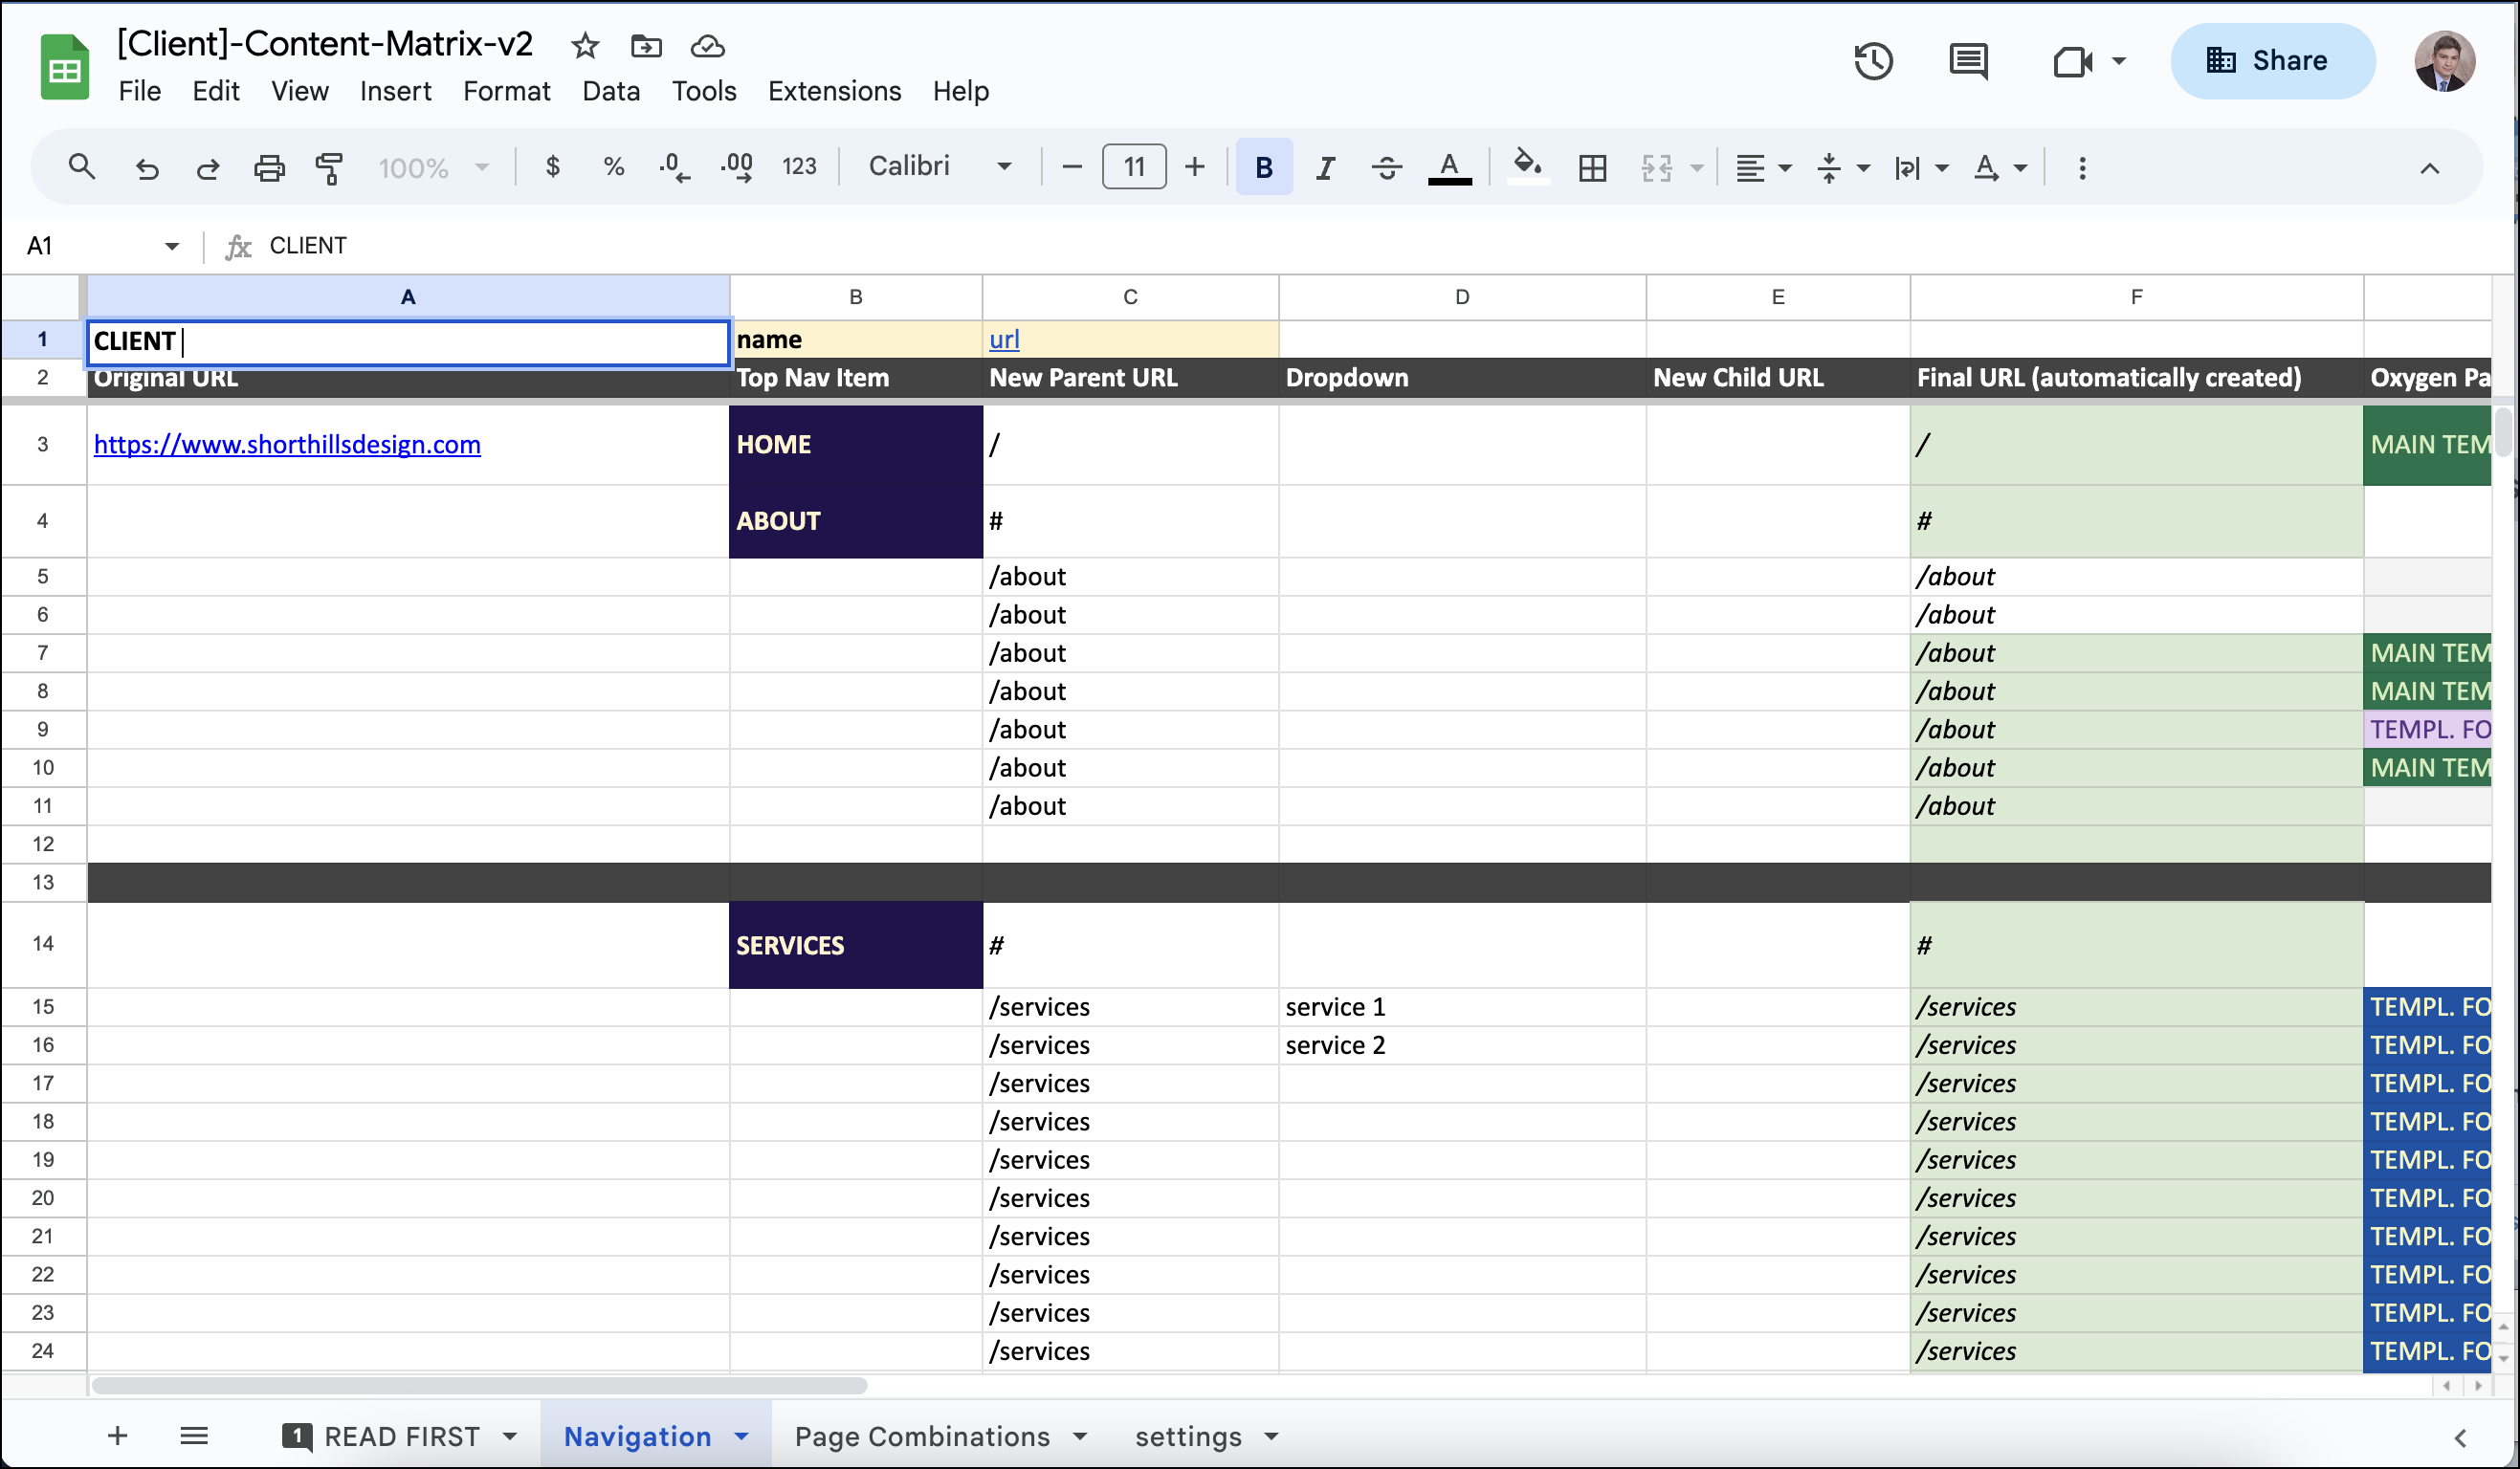
Task: Open the all sheets list icon
Action: pos(194,1436)
